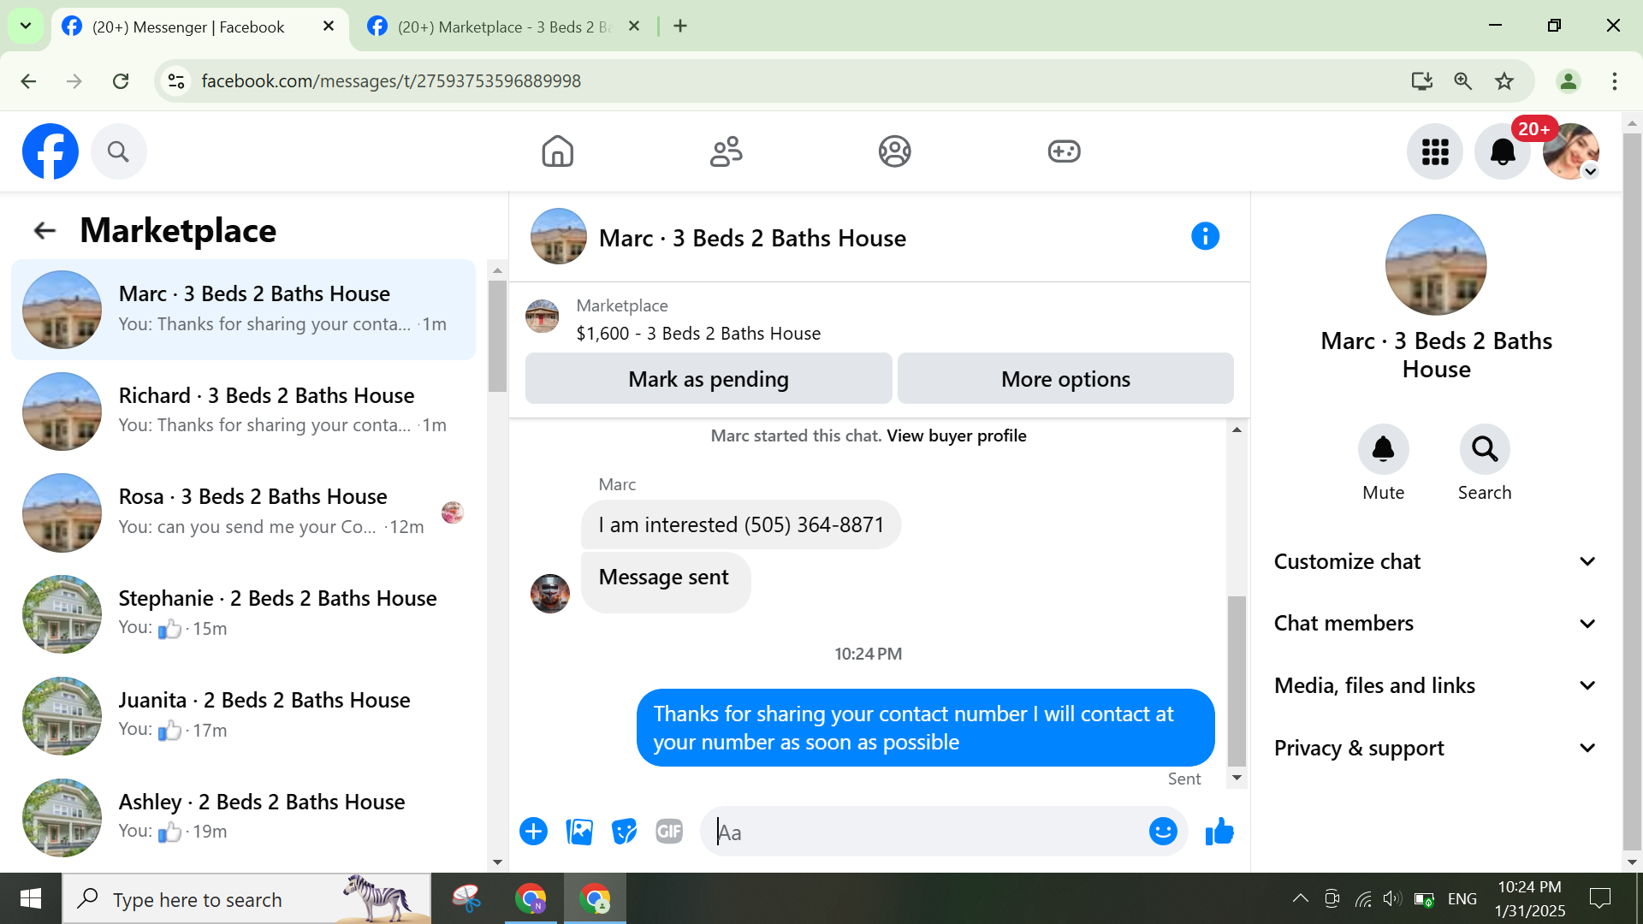Click the Windows taskbar search box
1643x924 pixels.
pyautogui.click(x=246, y=898)
